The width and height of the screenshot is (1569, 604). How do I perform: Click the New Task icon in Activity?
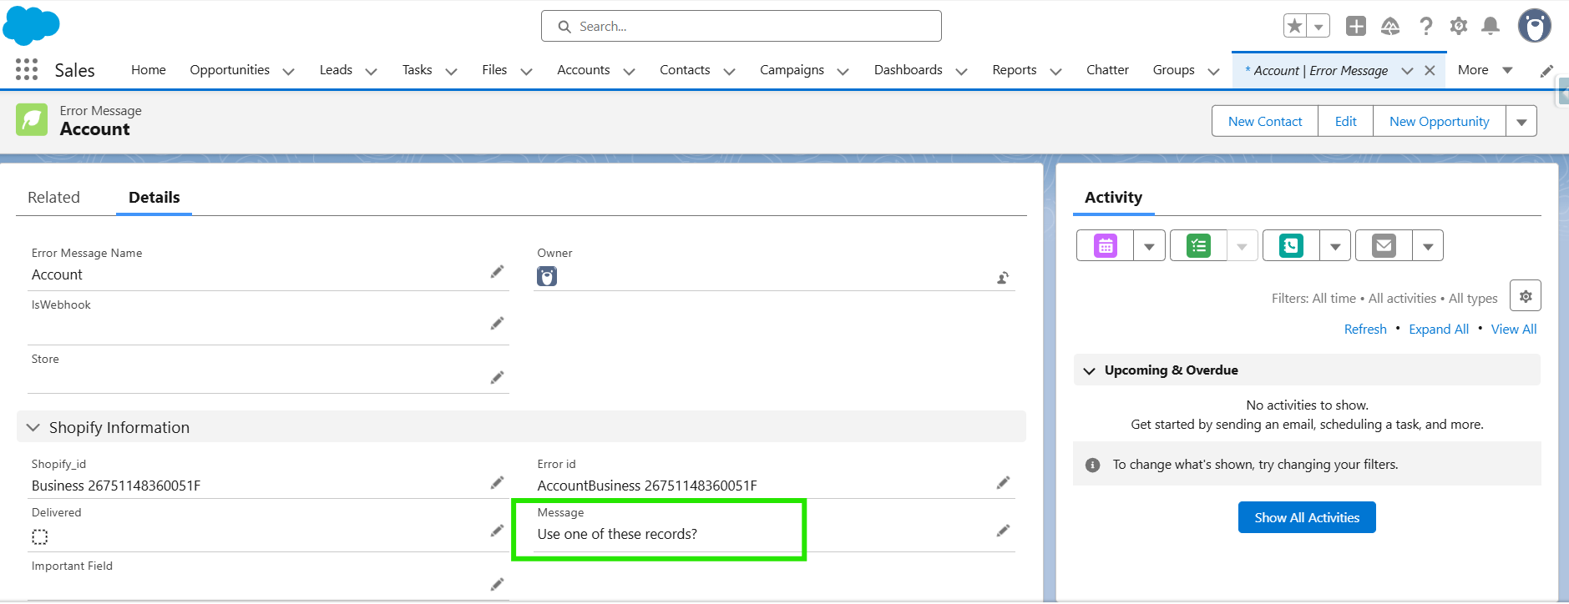pyautogui.click(x=1198, y=246)
